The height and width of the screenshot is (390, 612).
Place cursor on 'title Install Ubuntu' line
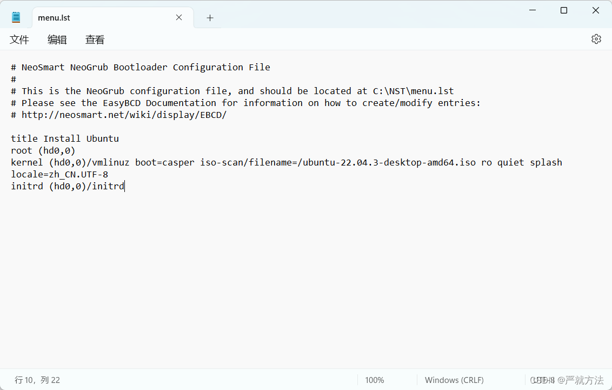65,138
